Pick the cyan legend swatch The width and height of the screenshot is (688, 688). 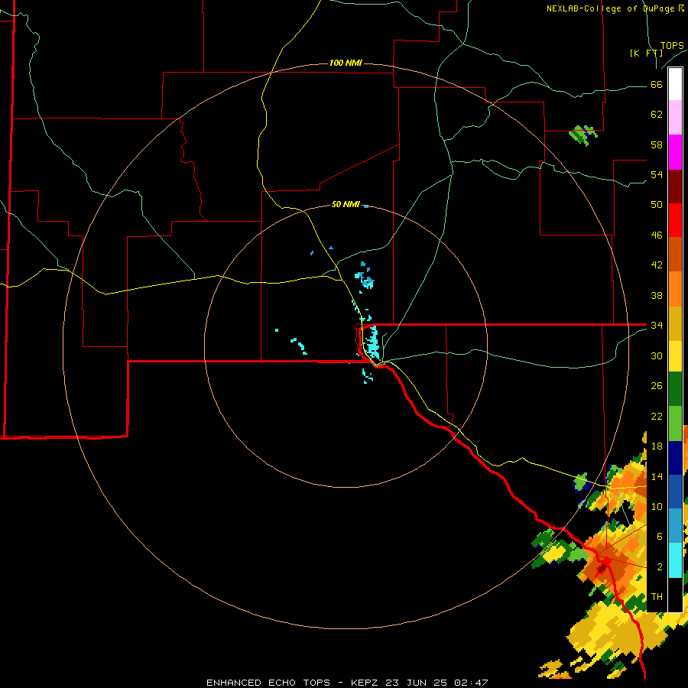tap(675, 560)
